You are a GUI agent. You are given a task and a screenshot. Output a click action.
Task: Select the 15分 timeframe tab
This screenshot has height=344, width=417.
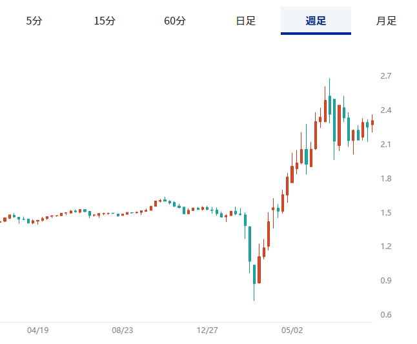105,21
